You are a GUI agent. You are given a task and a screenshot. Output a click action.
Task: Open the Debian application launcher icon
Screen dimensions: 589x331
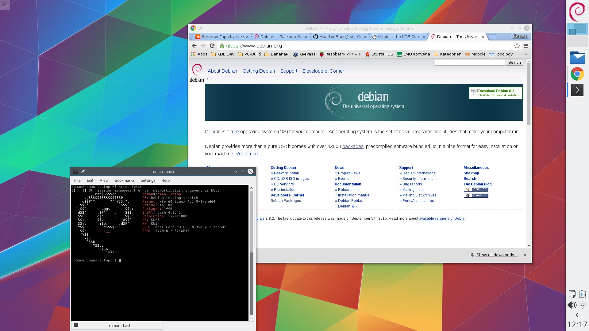point(577,12)
